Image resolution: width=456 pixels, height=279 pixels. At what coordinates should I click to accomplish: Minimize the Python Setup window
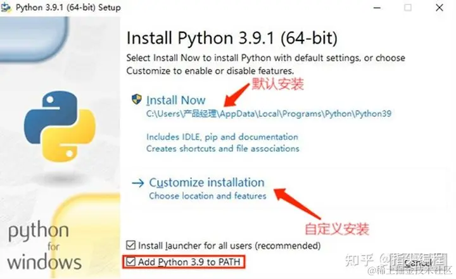pos(377,8)
